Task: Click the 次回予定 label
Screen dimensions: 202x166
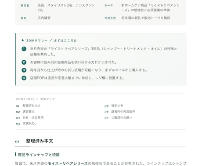Action: (110, 18)
